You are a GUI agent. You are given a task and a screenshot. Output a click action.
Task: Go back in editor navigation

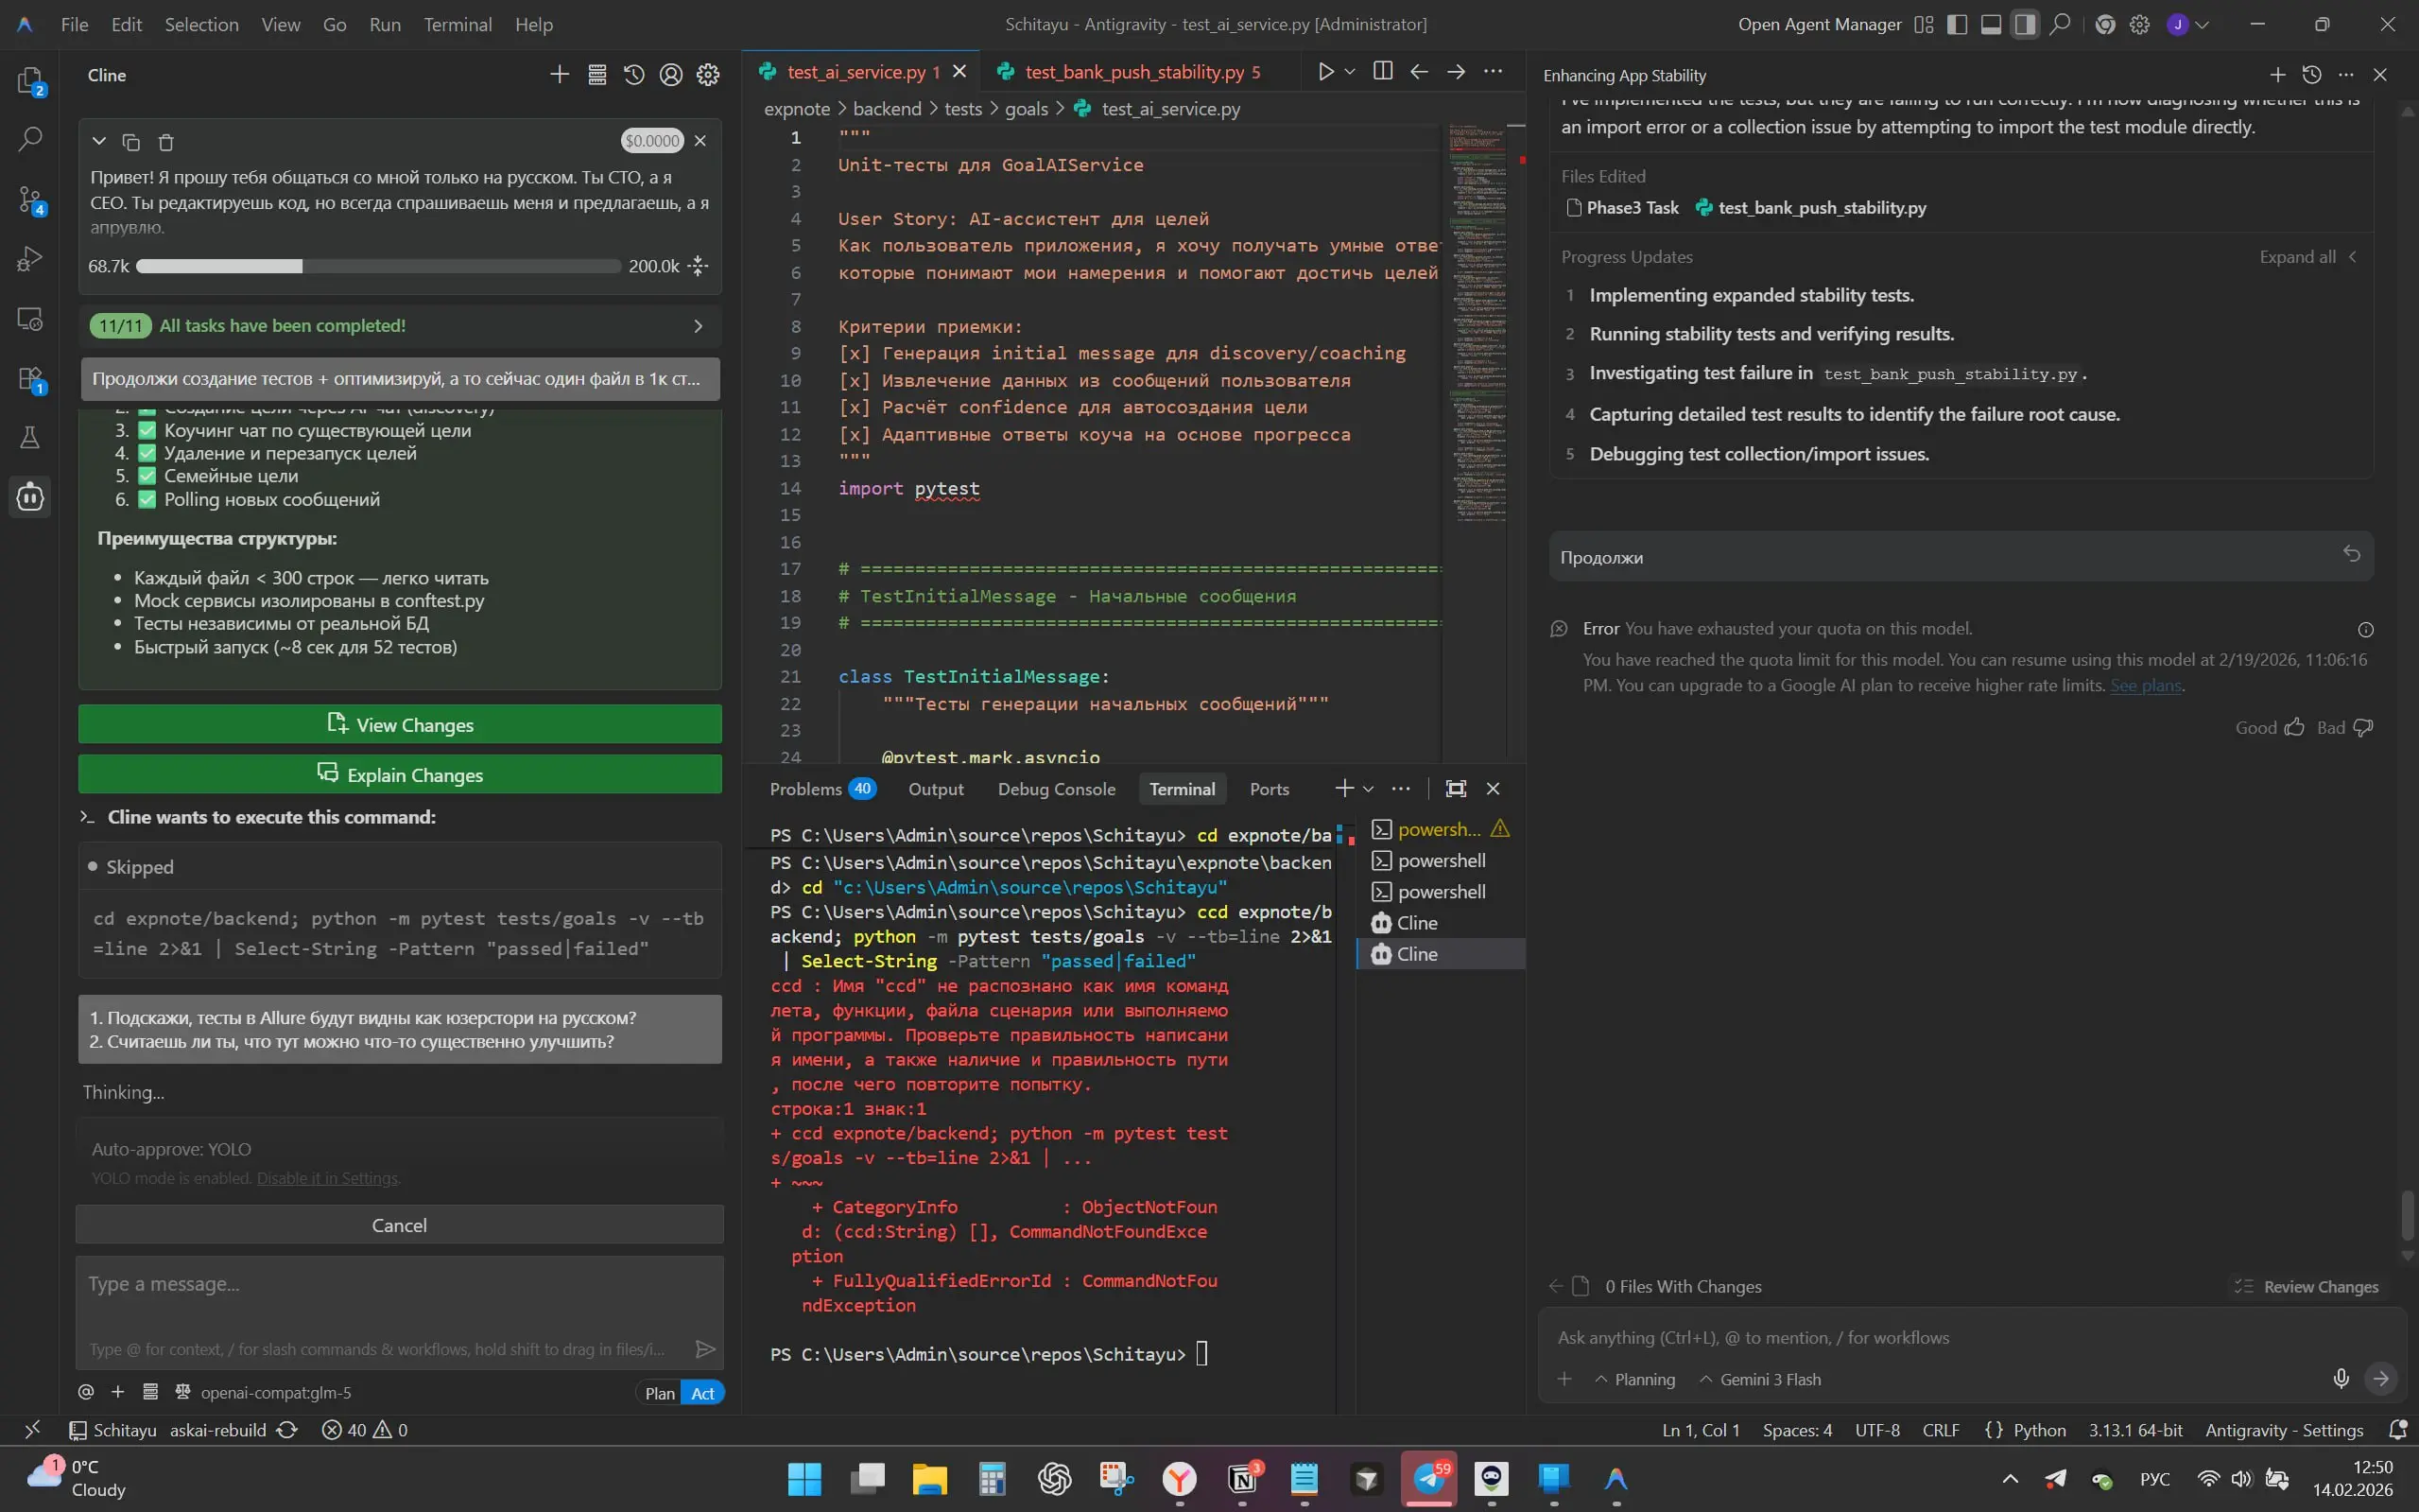(1419, 72)
